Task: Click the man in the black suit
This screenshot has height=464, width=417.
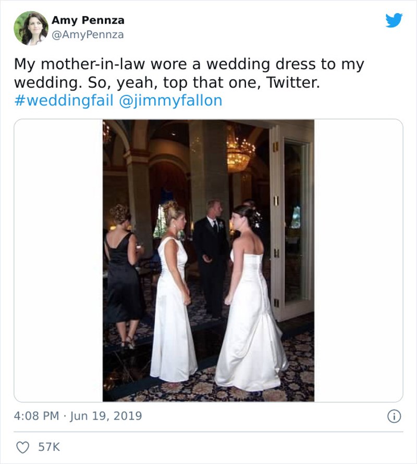Action: [x=212, y=256]
